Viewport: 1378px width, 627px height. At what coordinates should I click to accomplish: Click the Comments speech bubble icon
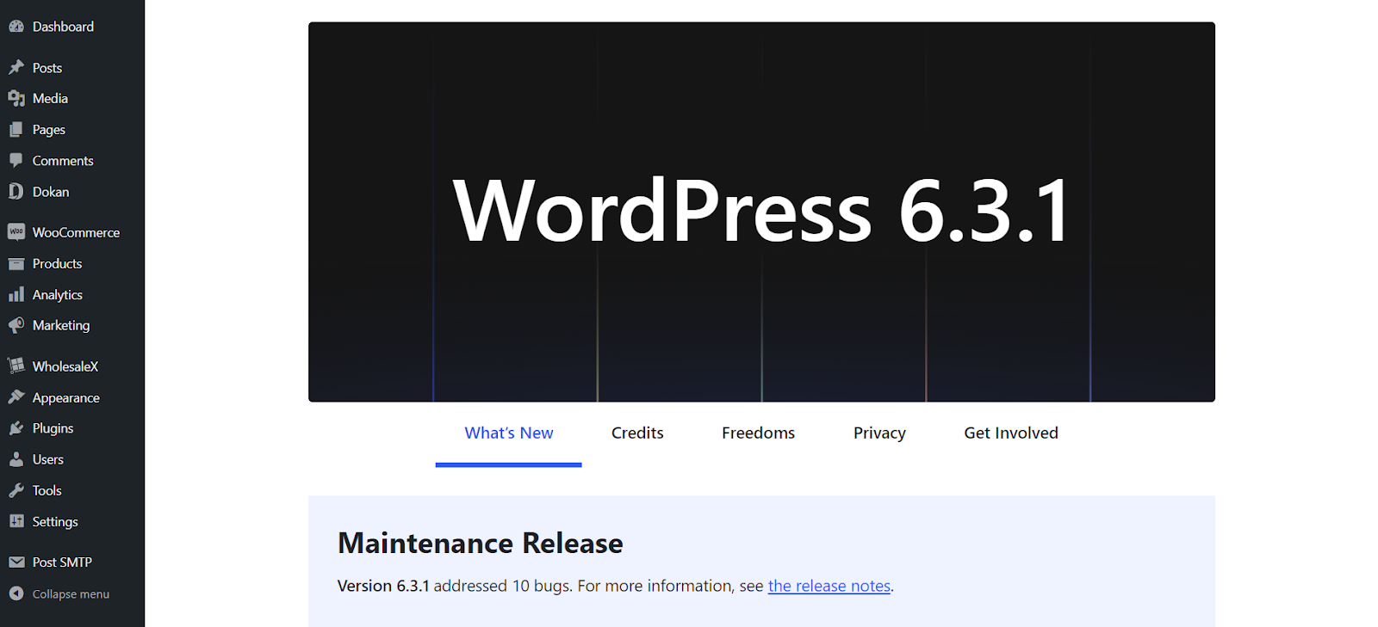pos(16,161)
